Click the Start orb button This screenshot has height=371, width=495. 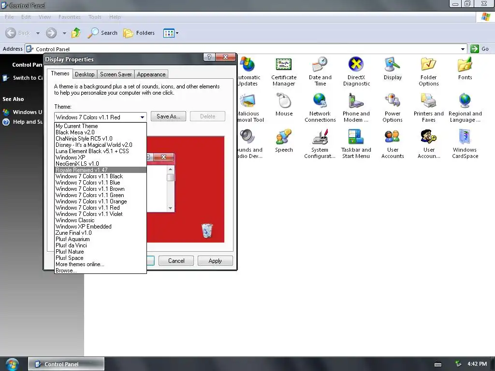(x=12, y=364)
